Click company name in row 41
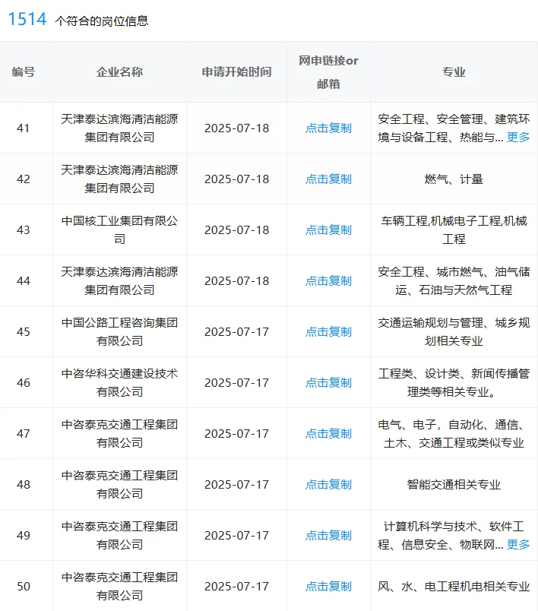 tap(119, 128)
